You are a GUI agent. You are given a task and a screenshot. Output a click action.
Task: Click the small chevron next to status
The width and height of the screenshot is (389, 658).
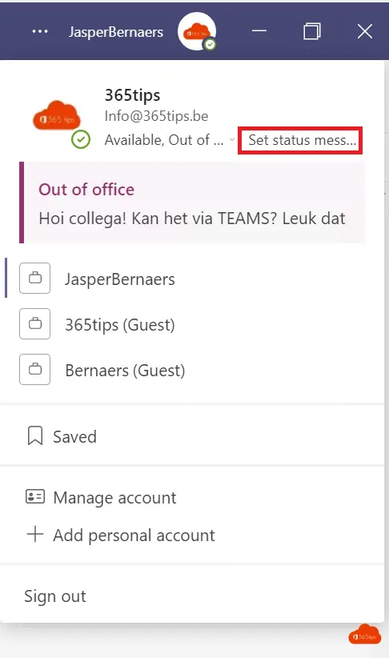coord(231,139)
